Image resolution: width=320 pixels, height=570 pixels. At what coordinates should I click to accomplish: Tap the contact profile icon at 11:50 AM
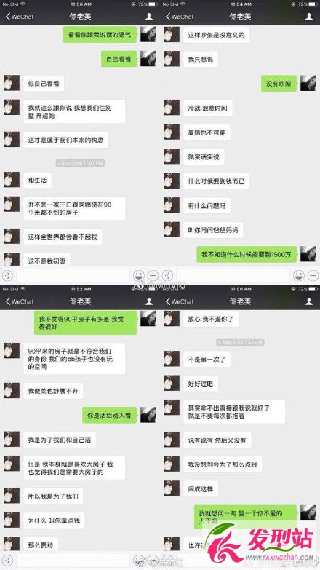[309, 301]
